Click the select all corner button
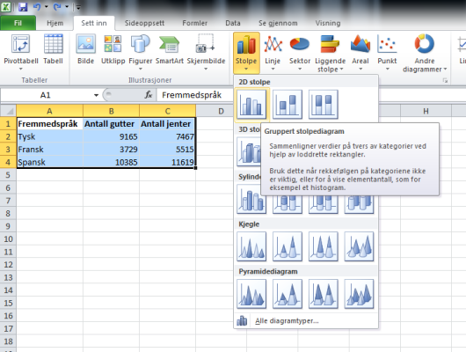The height and width of the screenshot is (352, 466). pos(8,111)
